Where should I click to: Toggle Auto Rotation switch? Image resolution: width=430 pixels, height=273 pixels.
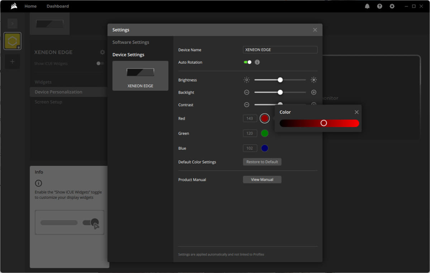point(248,62)
